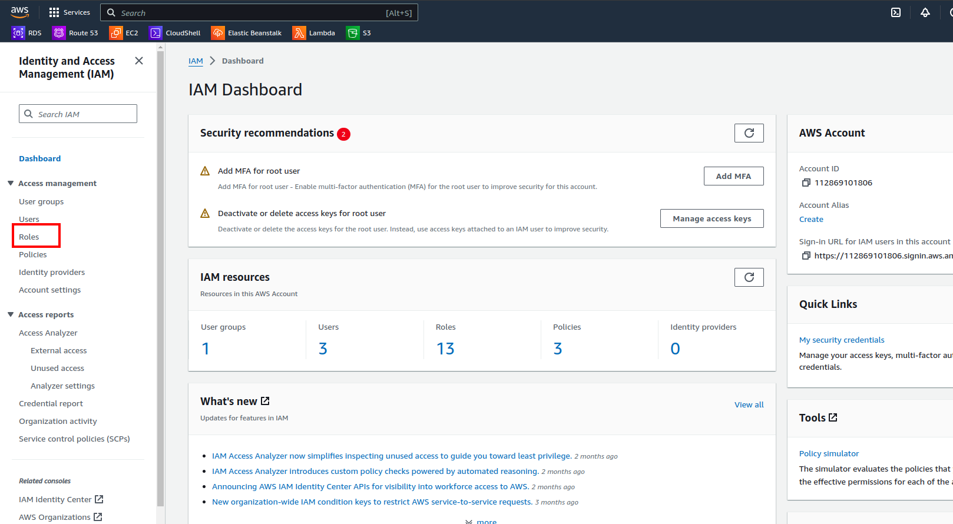The image size is (953, 524).
Task: Focus the Search IAM field
Action: coord(78,114)
